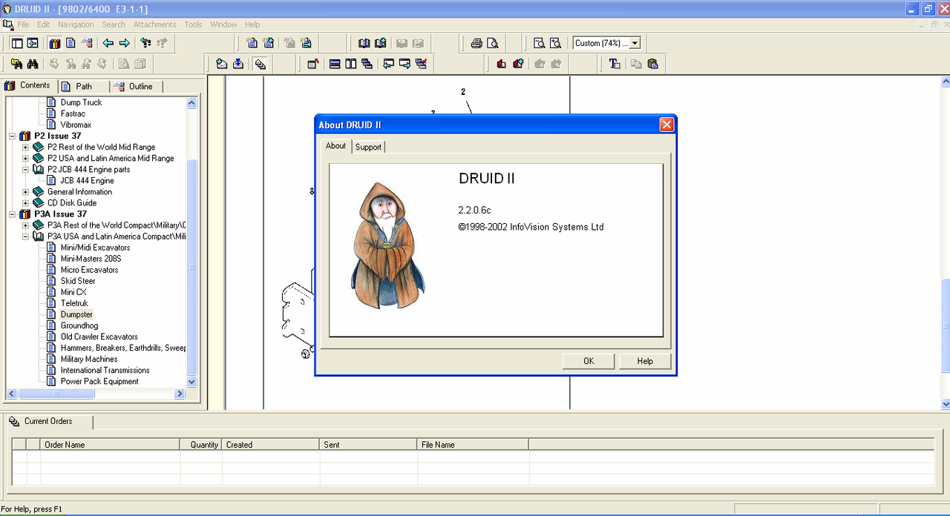Collapse P2 JCB 444 Engine parts node

(25, 170)
